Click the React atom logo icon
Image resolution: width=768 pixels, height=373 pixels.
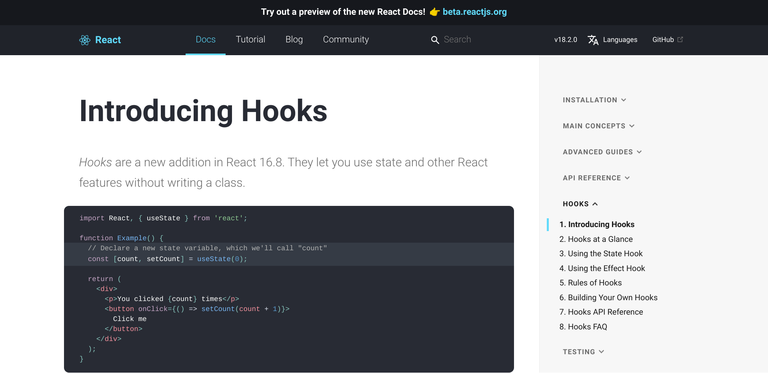coord(85,40)
